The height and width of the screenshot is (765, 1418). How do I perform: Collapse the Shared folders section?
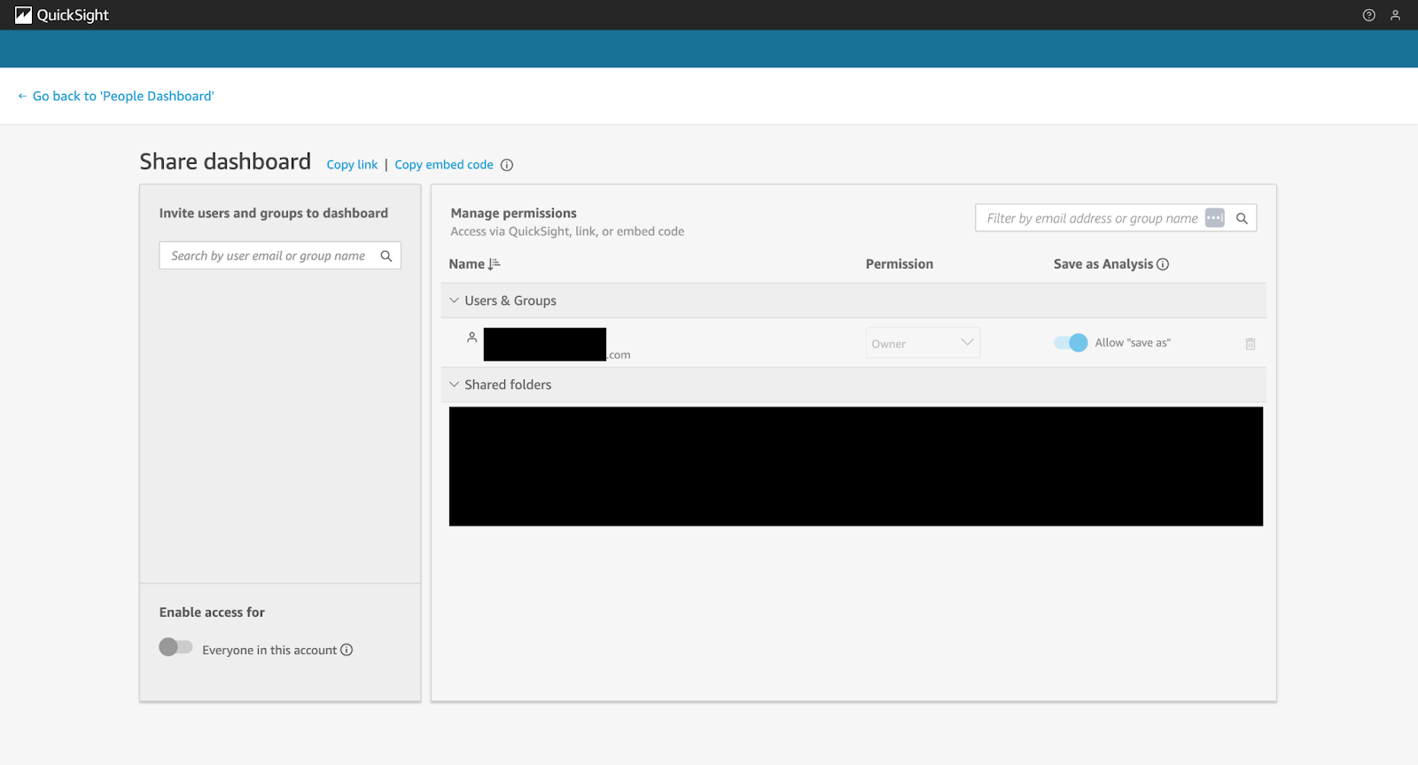tap(455, 385)
